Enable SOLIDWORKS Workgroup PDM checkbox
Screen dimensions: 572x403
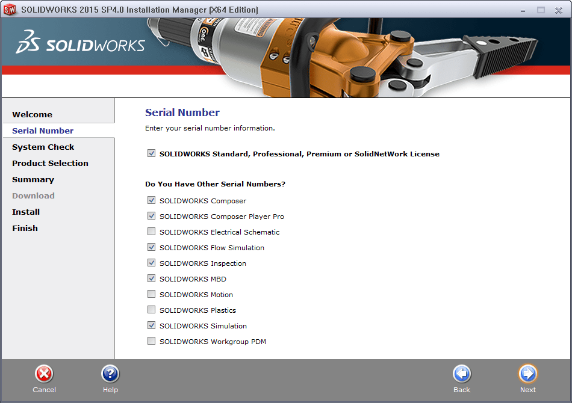151,340
